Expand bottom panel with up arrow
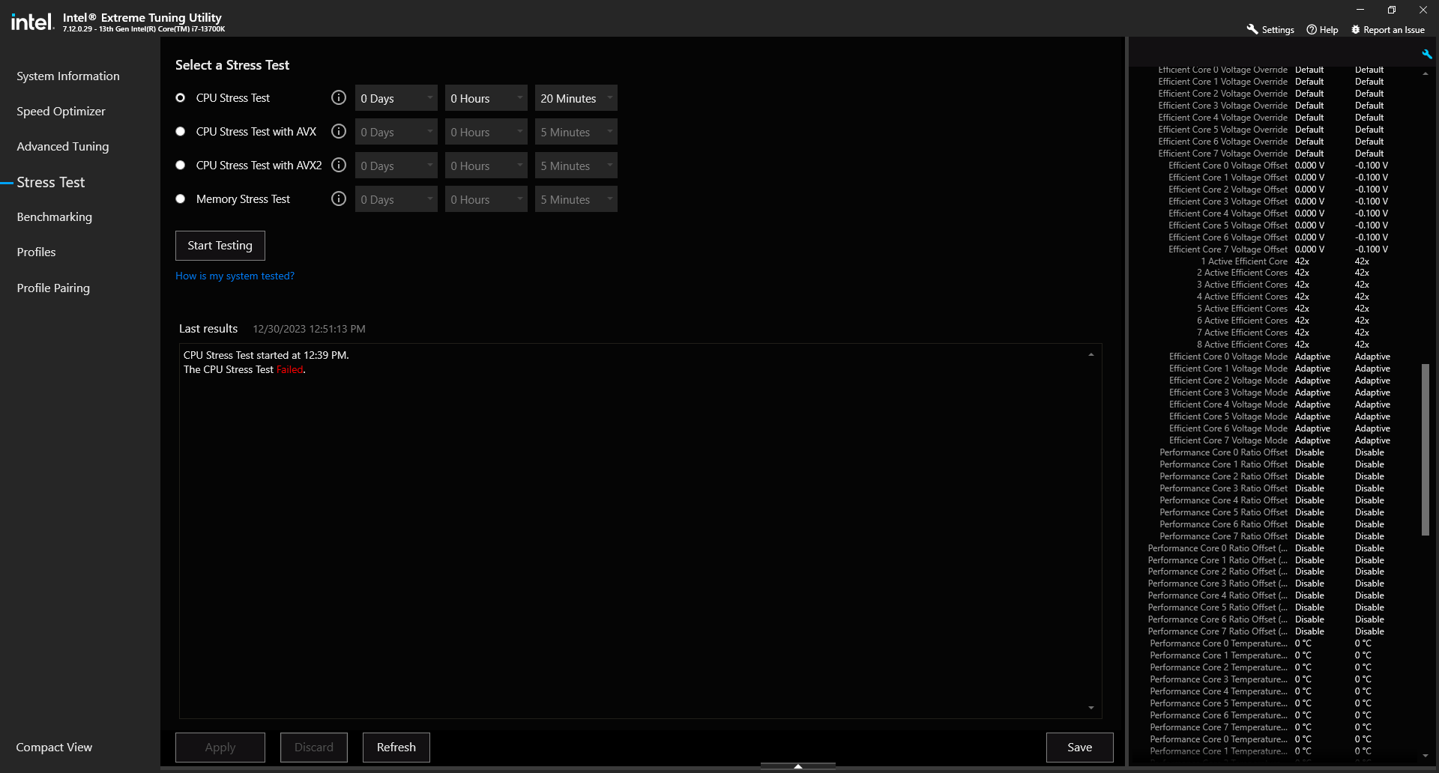Image resolution: width=1439 pixels, height=773 pixels. point(798,766)
